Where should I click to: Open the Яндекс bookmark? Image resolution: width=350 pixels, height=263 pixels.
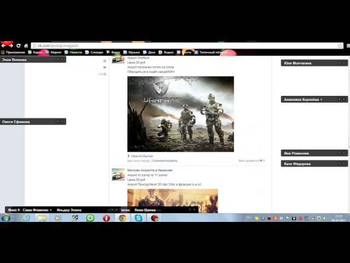166,53
